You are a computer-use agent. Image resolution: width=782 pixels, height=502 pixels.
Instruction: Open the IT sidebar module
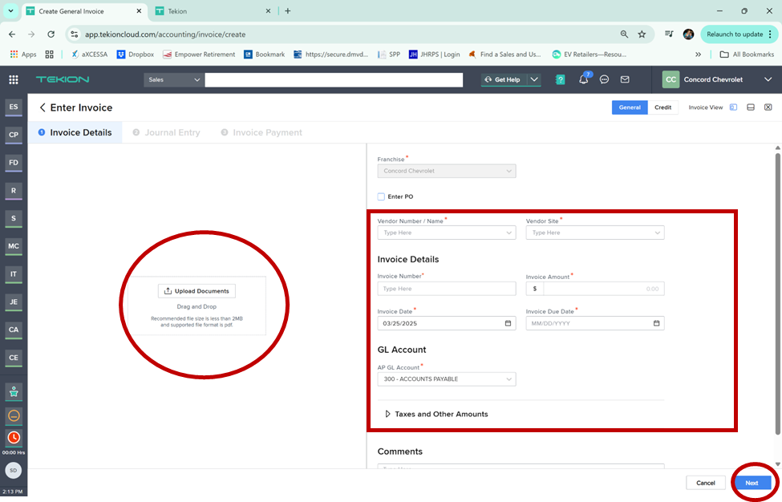(14, 274)
